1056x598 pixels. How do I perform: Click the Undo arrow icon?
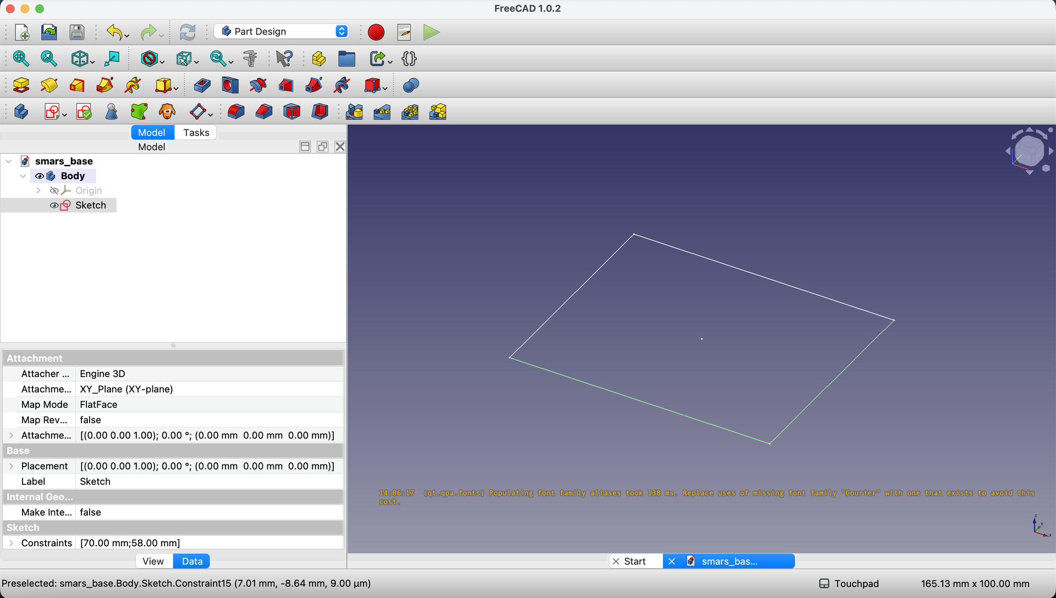pyautogui.click(x=114, y=32)
